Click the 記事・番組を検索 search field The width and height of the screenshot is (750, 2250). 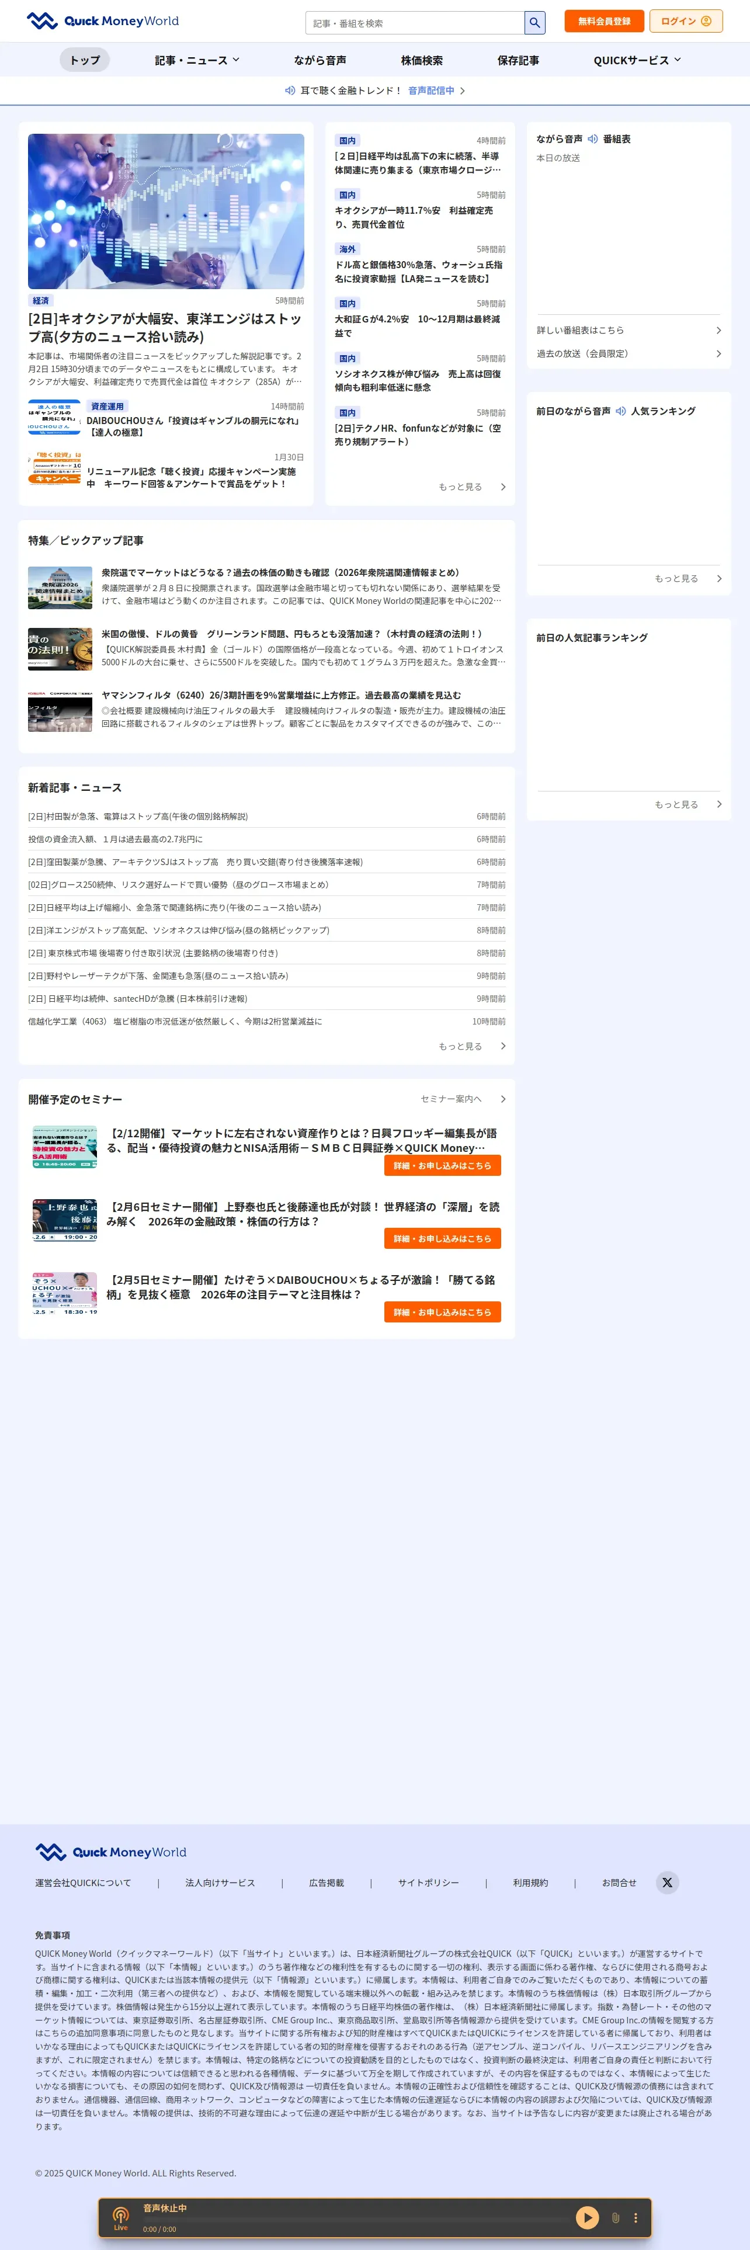pyautogui.click(x=415, y=23)
